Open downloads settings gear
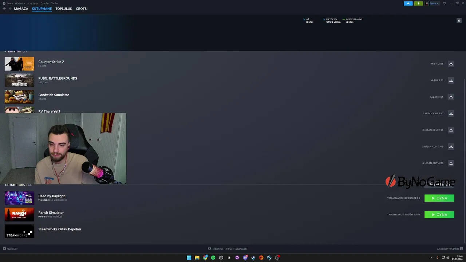The height and width of the screenshot is (262, 466). (459, 21)
